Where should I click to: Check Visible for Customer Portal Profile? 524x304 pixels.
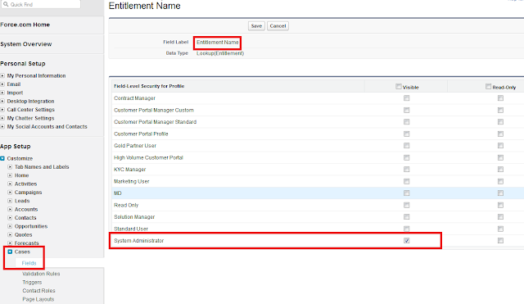(406, 134)
